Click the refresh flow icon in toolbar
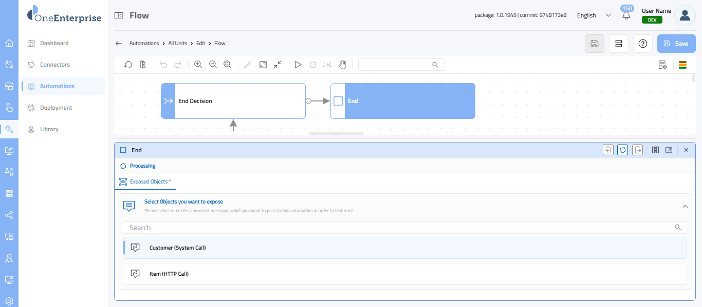Screen dimensions: 702x307 coord(128,65)
